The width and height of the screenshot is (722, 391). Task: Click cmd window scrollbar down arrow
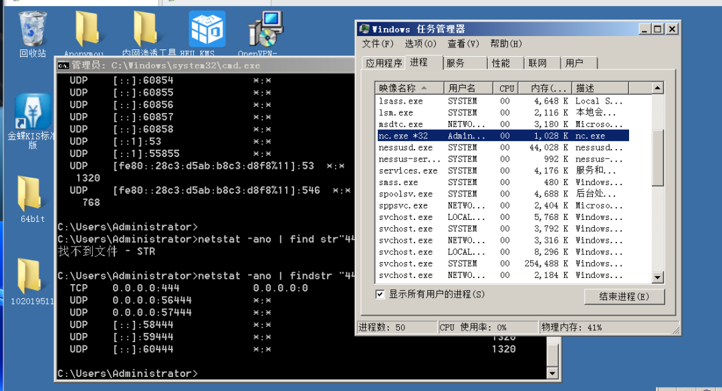coord(553,373)
